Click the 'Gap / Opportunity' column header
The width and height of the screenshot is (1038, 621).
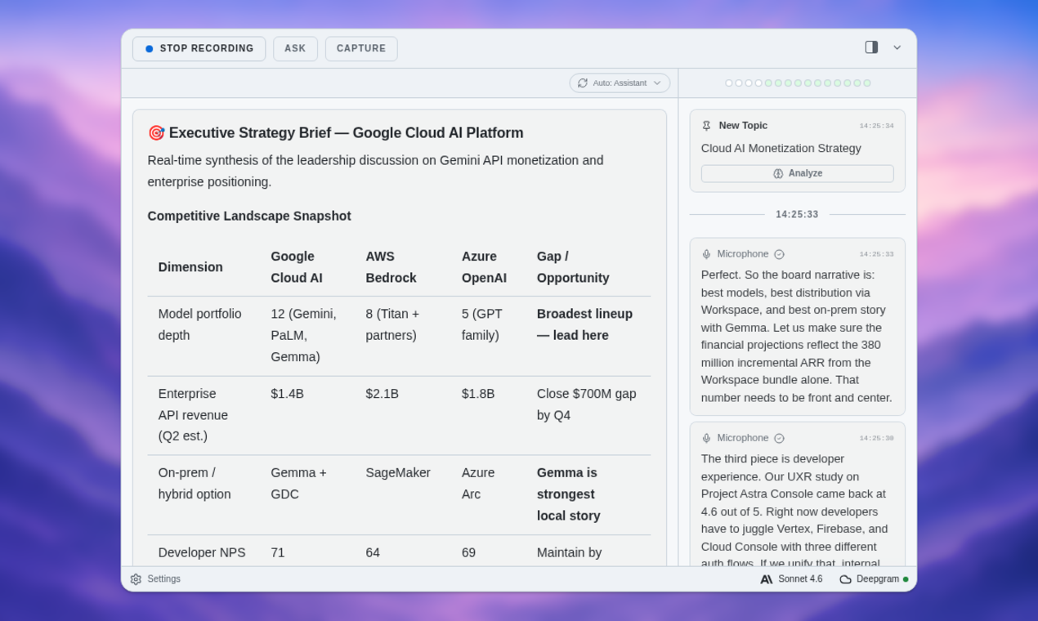coord(573,267)
